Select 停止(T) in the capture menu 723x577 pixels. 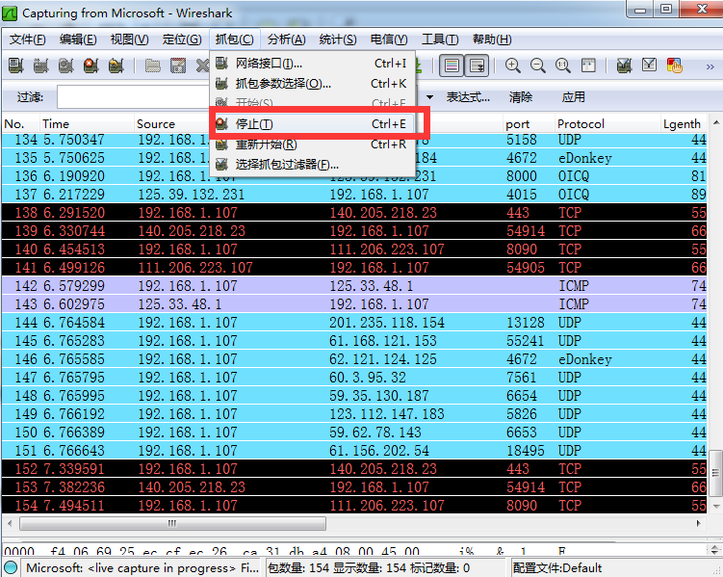click(254, 124)
